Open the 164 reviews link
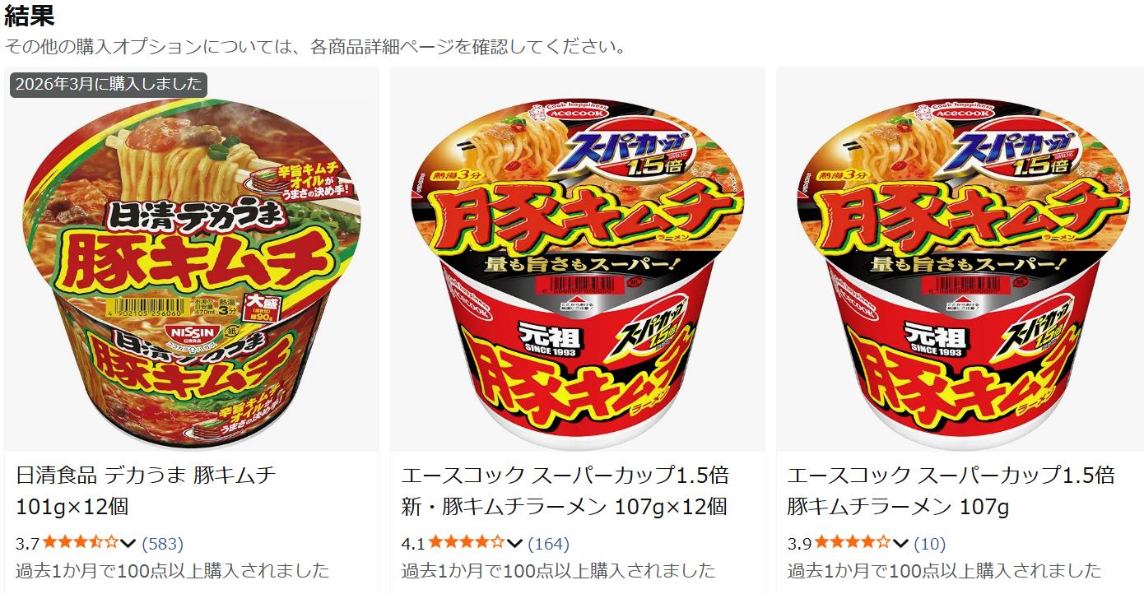Image resolution: width=1144 pixels, height=594 pixels. pyautogui.click(x=549, y=543)
